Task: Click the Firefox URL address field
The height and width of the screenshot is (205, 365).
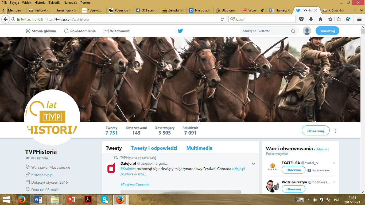Action: click(131, 19)
